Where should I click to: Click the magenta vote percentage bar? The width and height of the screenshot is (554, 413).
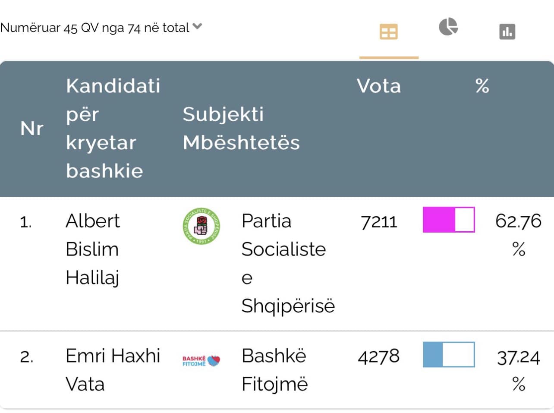[449, 220]
